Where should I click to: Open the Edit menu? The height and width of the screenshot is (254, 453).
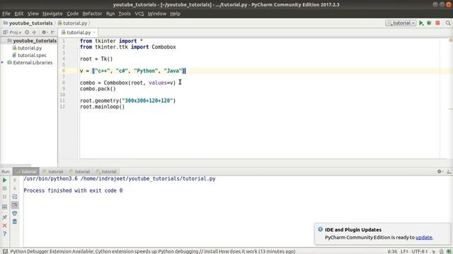tap(19, 13)
